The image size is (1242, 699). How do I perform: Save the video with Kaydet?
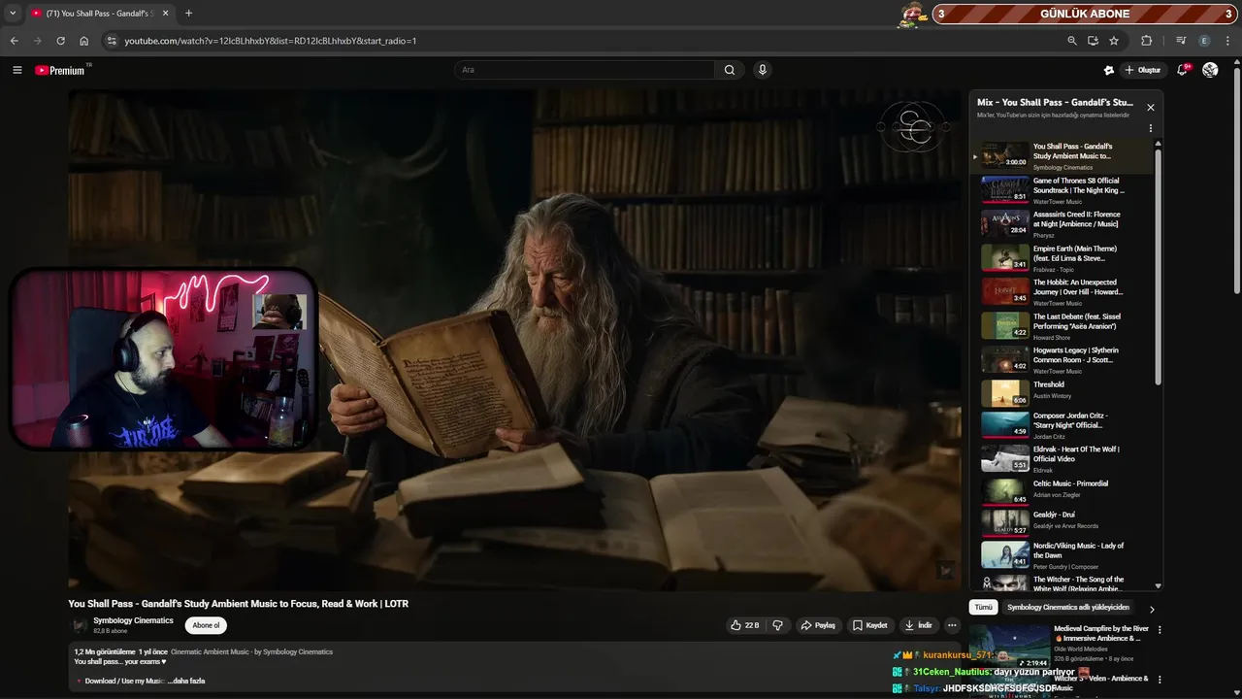(x=870, y=625)
